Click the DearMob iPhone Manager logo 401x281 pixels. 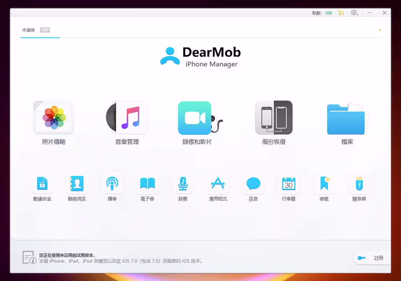(200, 57)
